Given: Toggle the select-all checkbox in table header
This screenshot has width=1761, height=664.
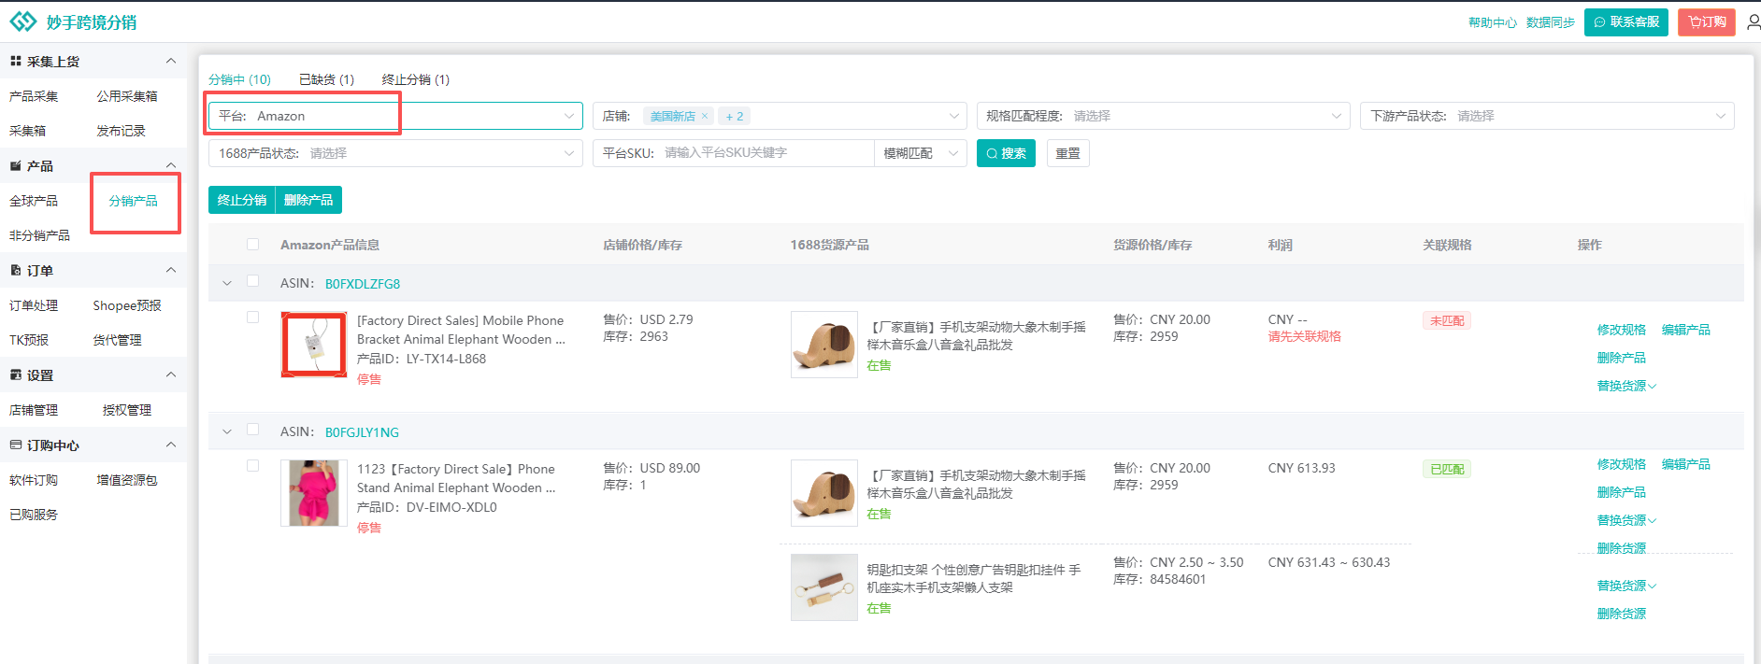Looking at the screenshot, I should tap(252, 245).
